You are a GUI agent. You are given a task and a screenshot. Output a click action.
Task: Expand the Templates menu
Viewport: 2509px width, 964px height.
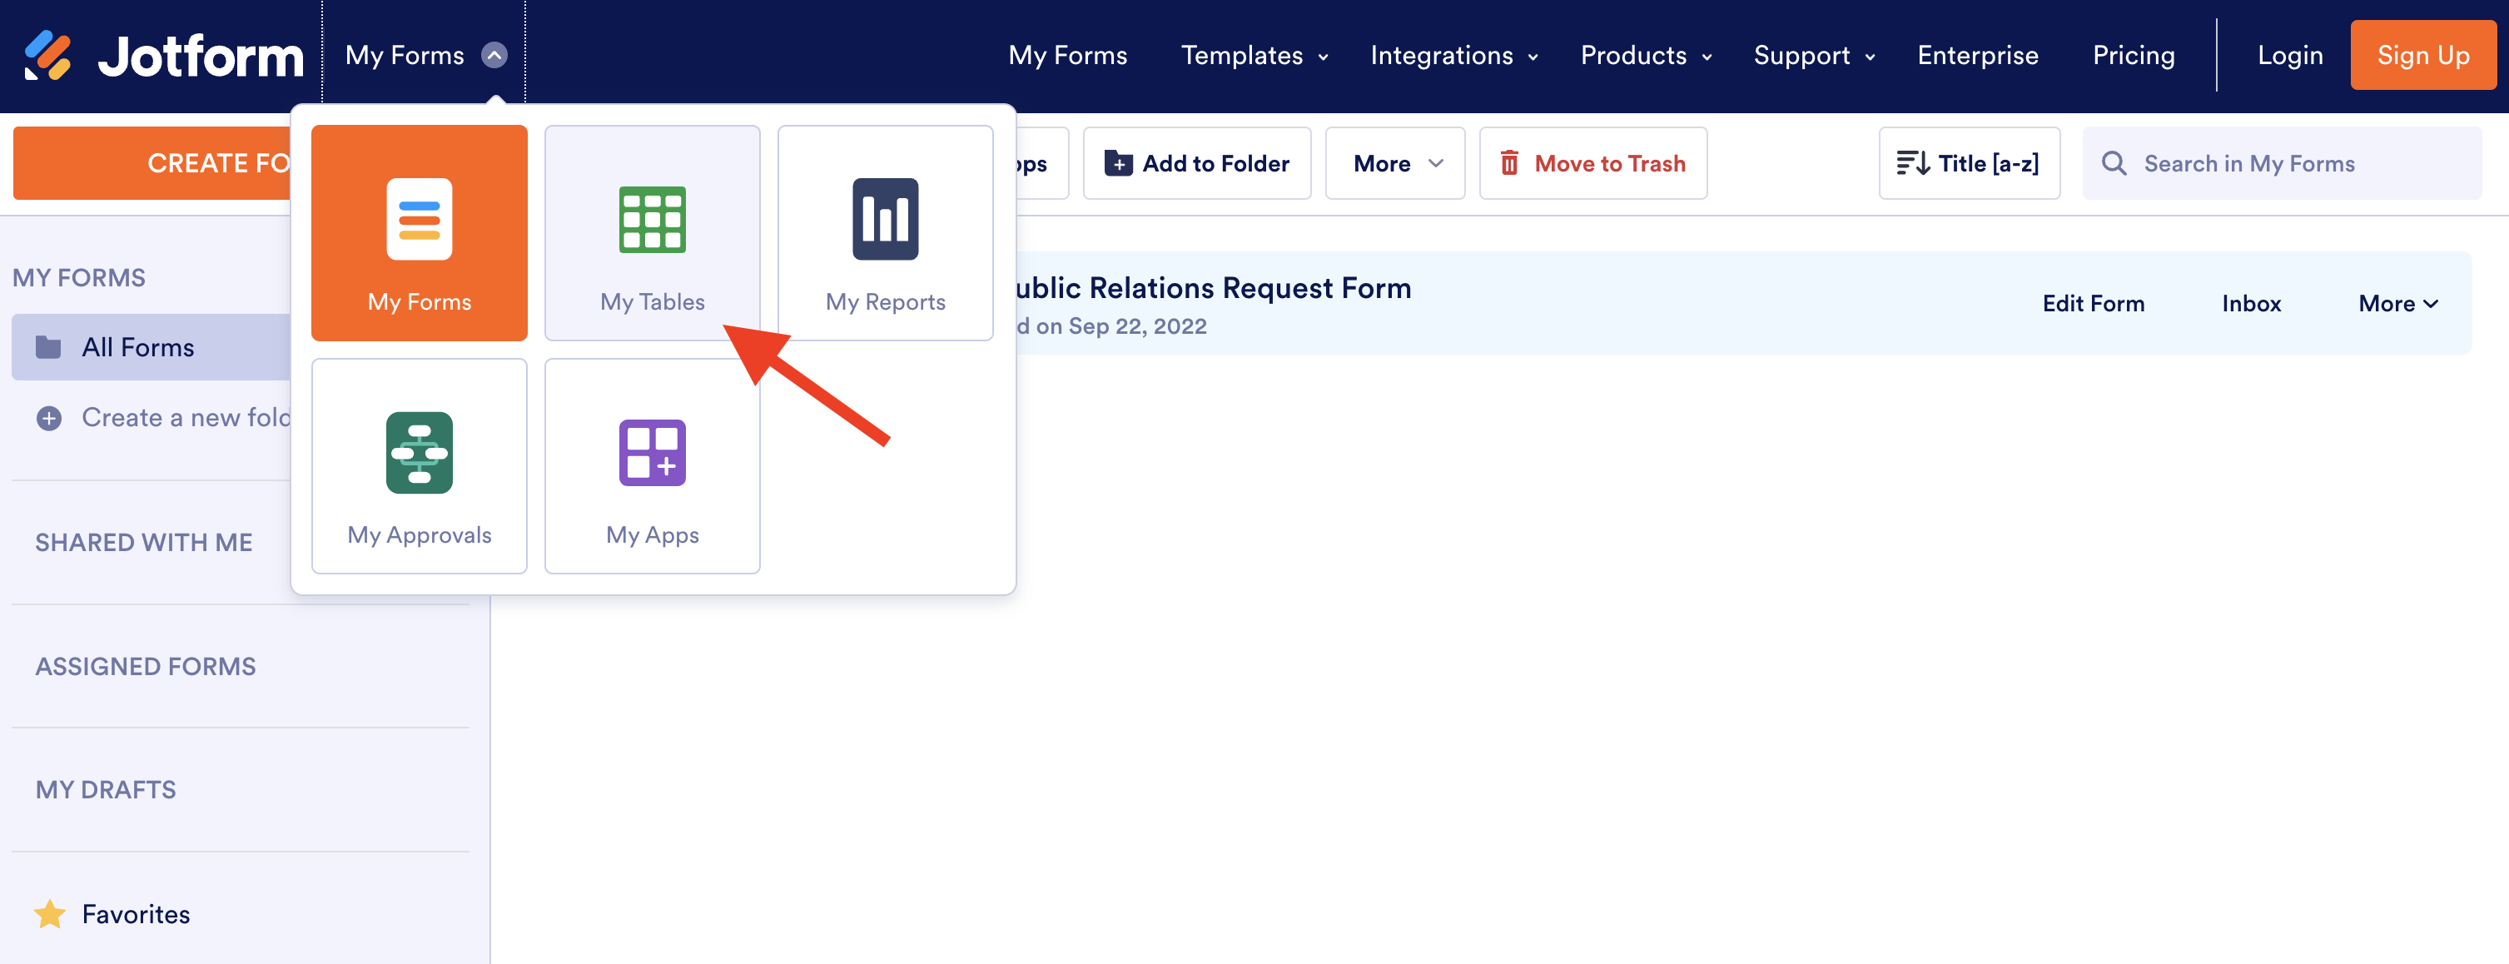[x=1254, y=56]
